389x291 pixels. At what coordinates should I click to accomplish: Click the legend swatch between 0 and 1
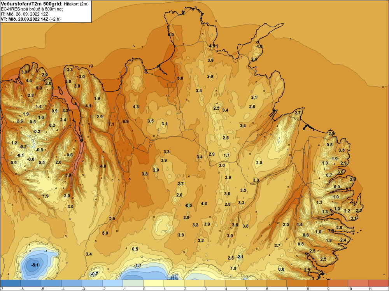[154, 283]
